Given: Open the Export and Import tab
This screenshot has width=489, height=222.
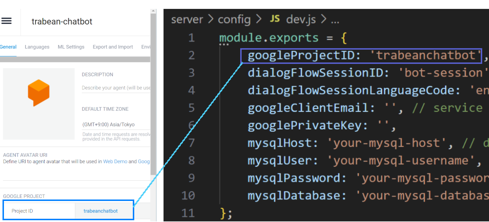Looking at the screenshot, I should click(113, 47).
